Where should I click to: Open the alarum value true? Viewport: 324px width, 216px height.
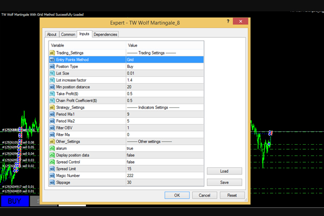(x=165, y=148)
